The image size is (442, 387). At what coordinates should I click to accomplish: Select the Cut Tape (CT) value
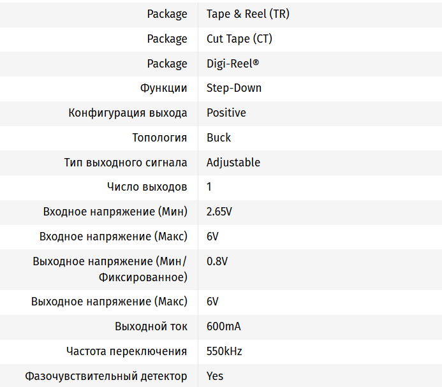click(239, 39)
